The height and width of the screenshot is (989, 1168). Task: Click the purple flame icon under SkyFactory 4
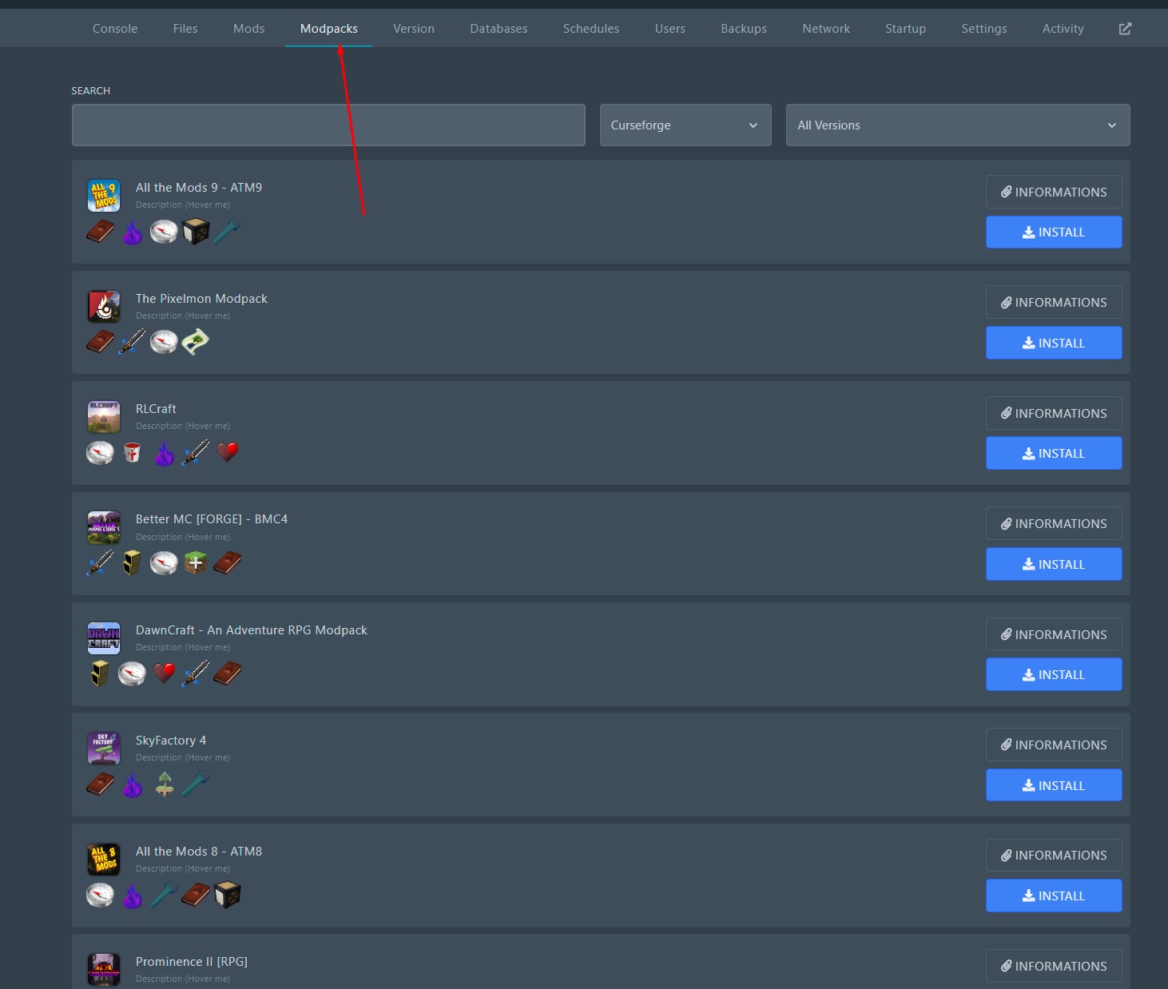(133, 785)
